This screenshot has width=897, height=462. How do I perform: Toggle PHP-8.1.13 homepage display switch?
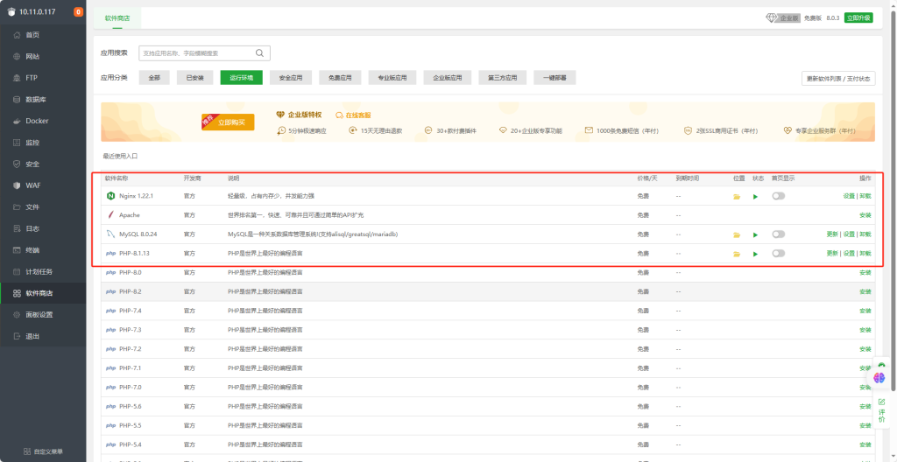tap(778, 253)
